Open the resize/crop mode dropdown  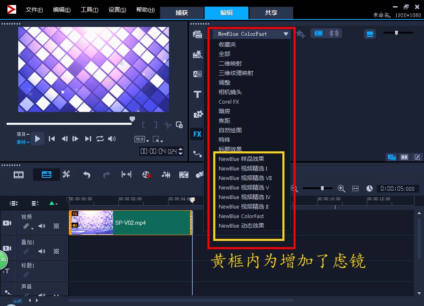tap(158, 139)
